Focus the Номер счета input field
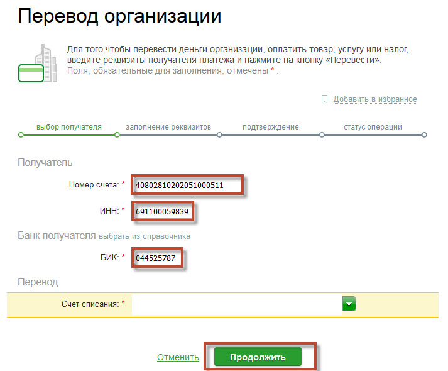Screen dimensions: 448x371 pyautogui.click(x=187, y=185)
